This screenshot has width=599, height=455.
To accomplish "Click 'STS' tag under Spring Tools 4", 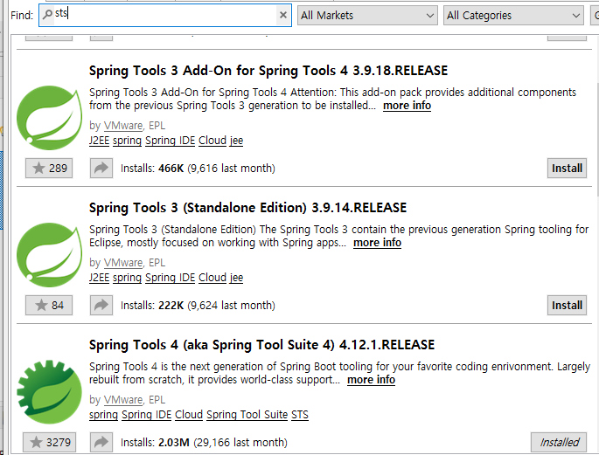I will 300,415.
